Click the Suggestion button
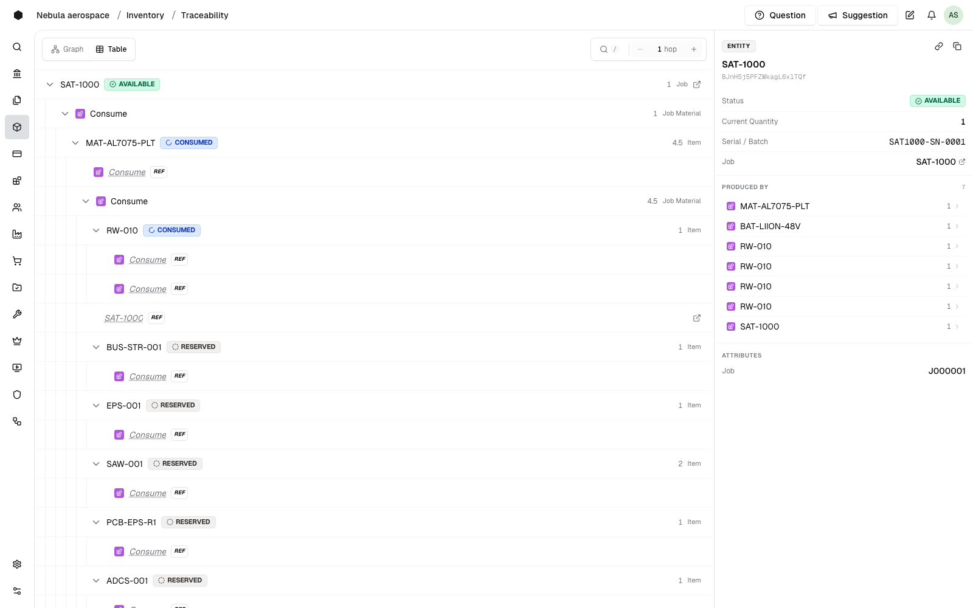973x608 pixels. click(857, 15)
